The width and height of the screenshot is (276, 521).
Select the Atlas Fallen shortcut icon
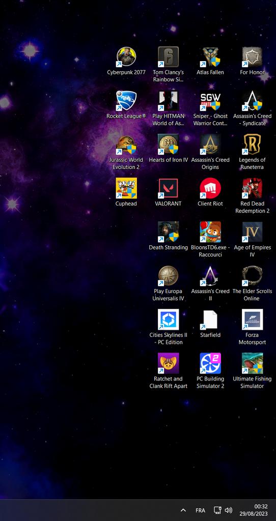pyautogui.click(x=210, y=57)
